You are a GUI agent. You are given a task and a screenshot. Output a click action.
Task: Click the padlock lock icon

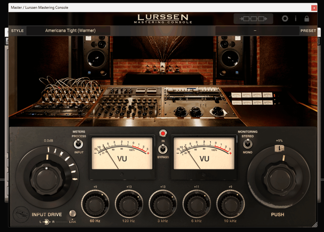click(x=307, y=18)
